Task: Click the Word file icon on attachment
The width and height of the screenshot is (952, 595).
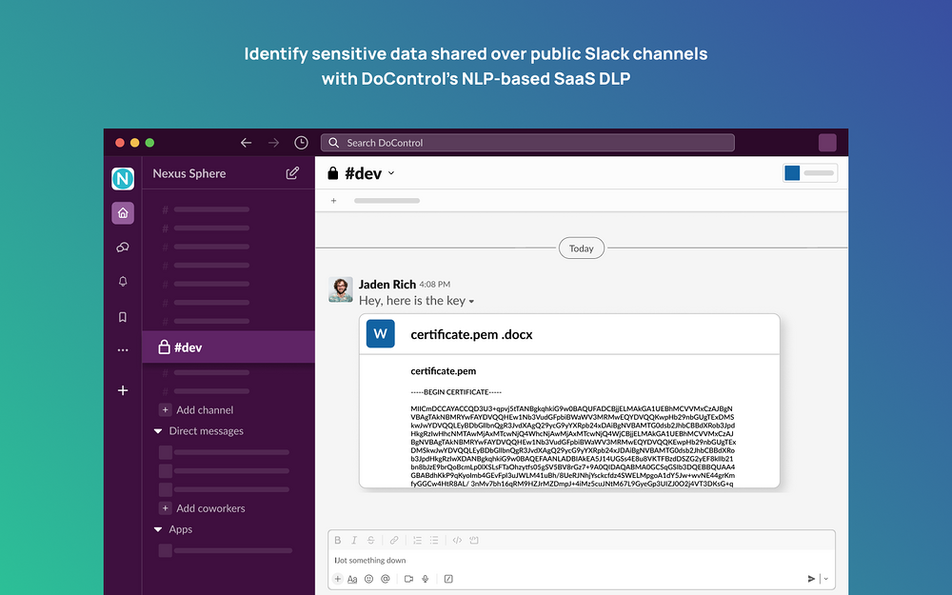Action: tap(381, 334)
